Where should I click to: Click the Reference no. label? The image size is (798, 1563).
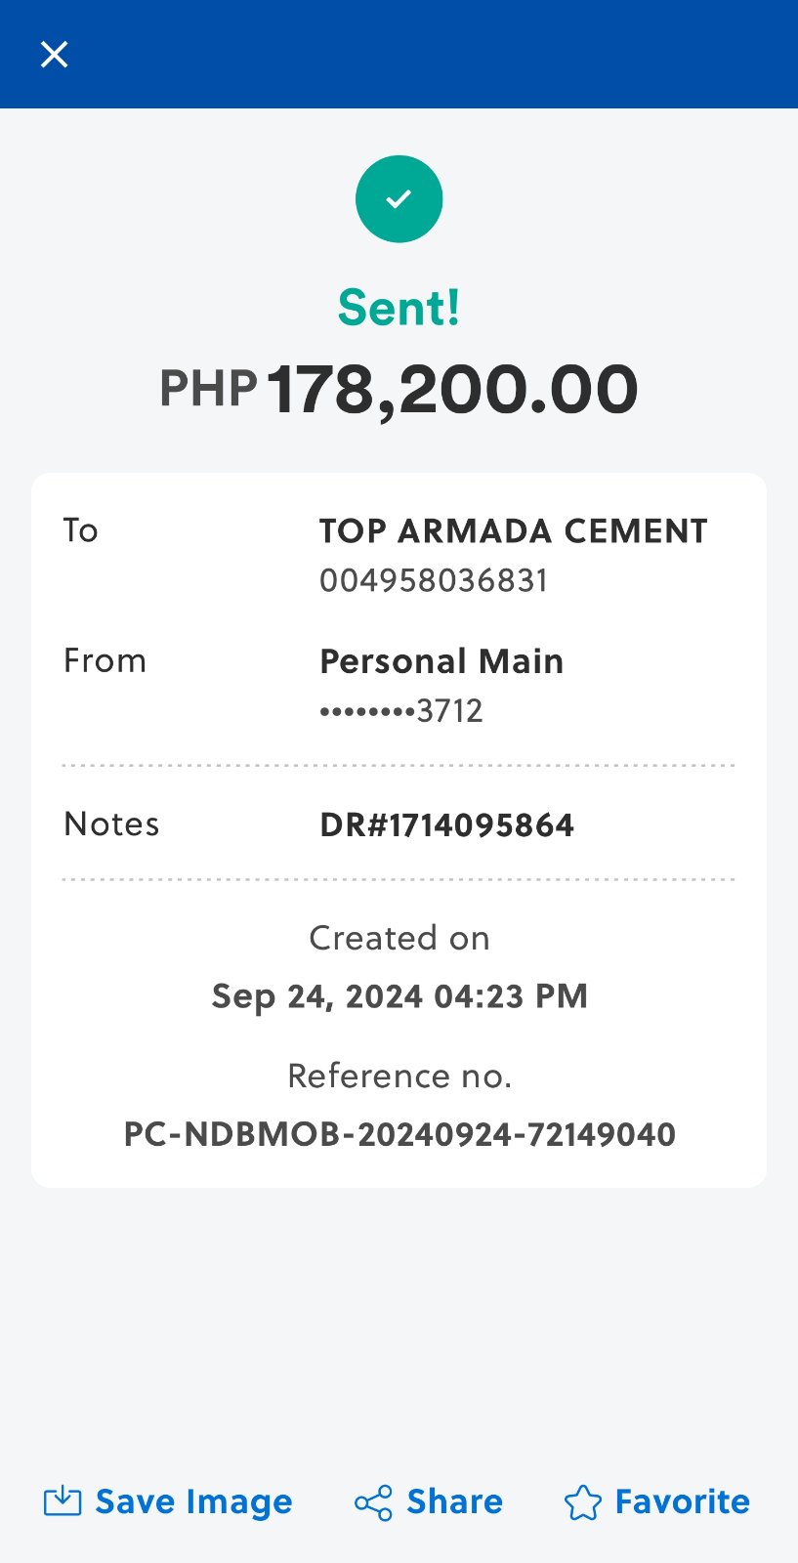399,1077
